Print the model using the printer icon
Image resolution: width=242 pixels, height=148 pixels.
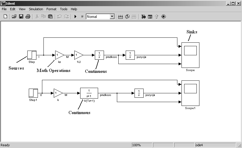[x=28, y=17]
